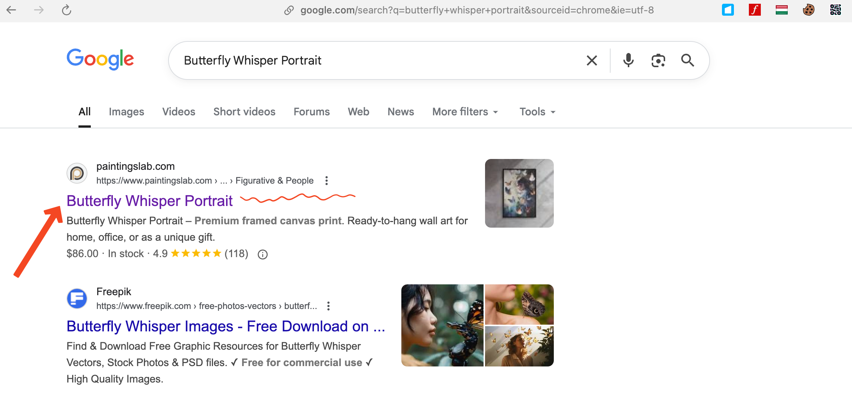Expand the Tools dropdown
852x409 pixels.
tap(537, 112)
